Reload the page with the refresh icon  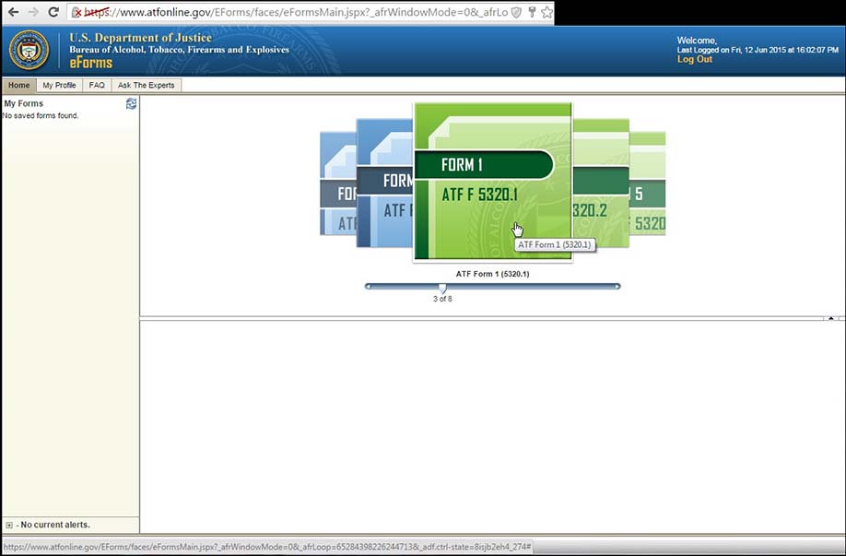[53, 12]
